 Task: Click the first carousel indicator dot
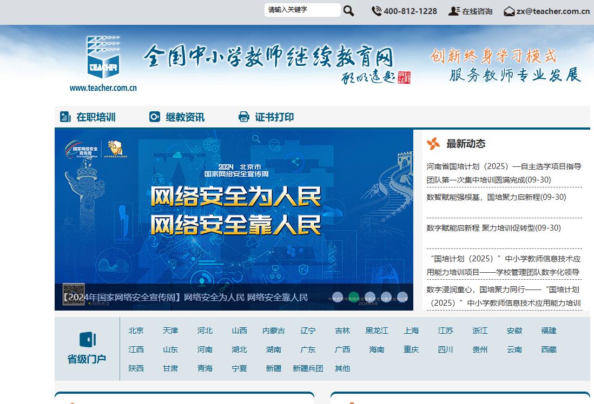337,296
